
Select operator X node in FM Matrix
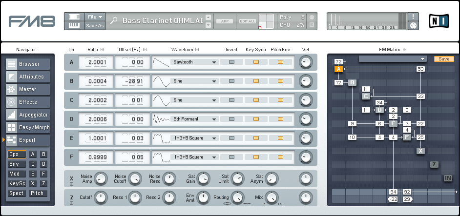tap(420, 151)
